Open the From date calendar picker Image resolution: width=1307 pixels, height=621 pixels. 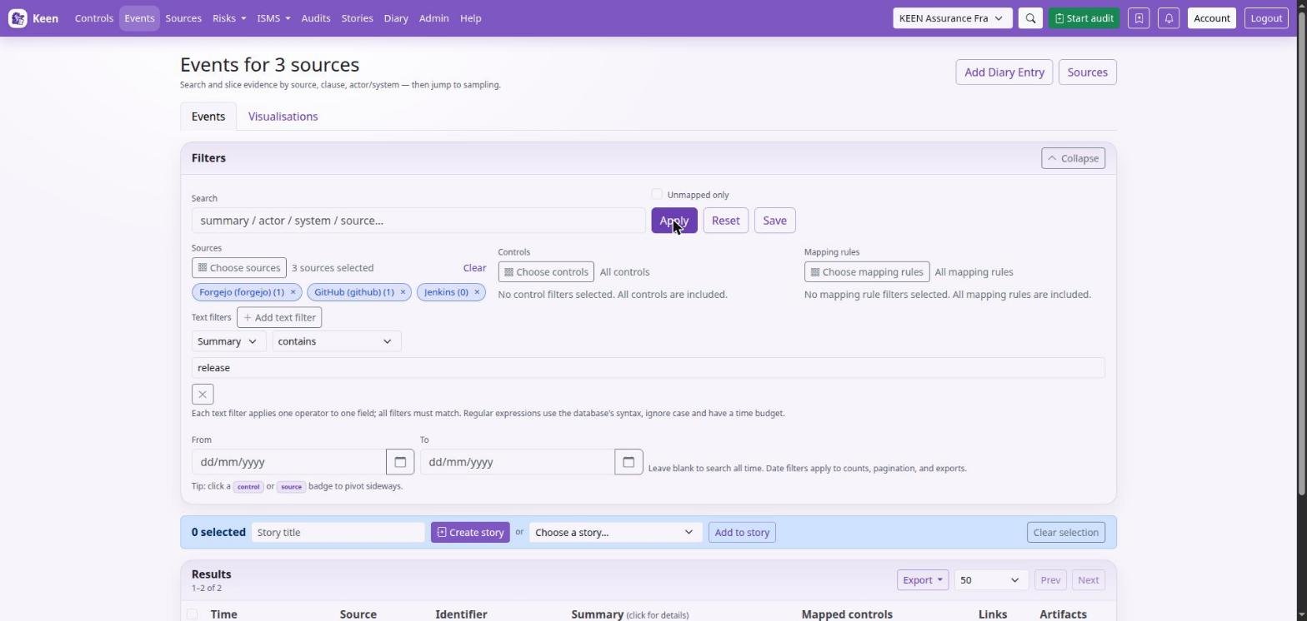(400, 462)
